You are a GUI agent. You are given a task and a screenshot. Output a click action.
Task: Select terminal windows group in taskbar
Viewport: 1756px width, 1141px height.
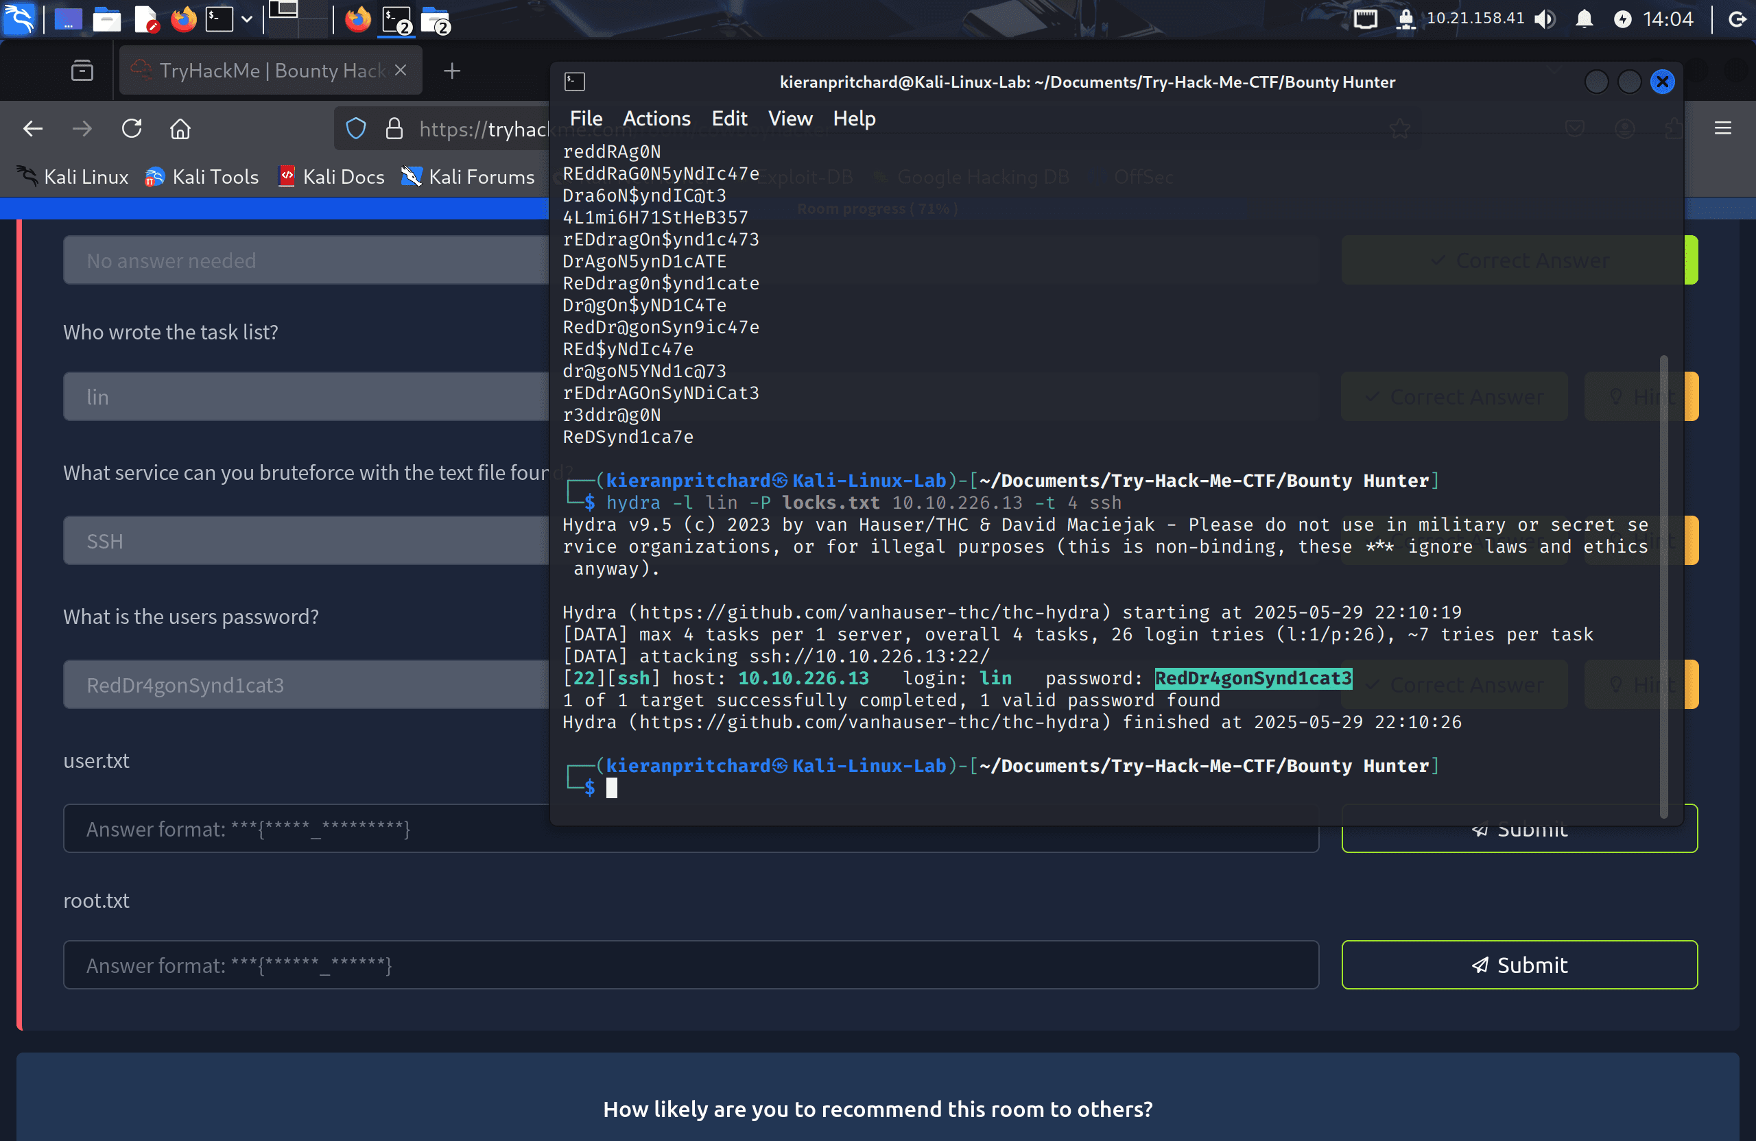coord(396,20)
